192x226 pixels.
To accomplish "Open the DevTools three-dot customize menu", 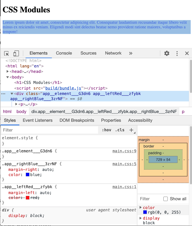I will (x=177, y=53).
